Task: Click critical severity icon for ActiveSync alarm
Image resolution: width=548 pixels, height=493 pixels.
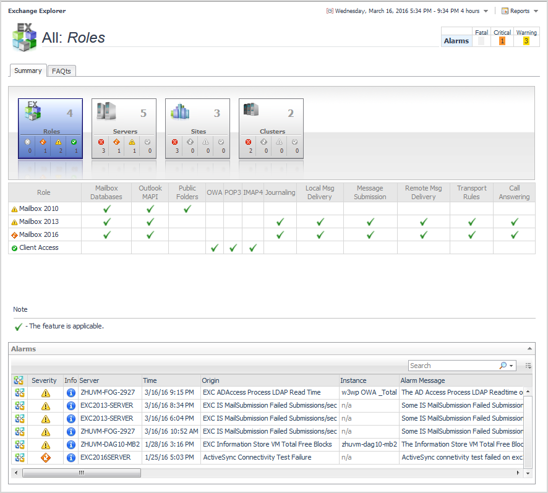Action: (x=45, y=458)
